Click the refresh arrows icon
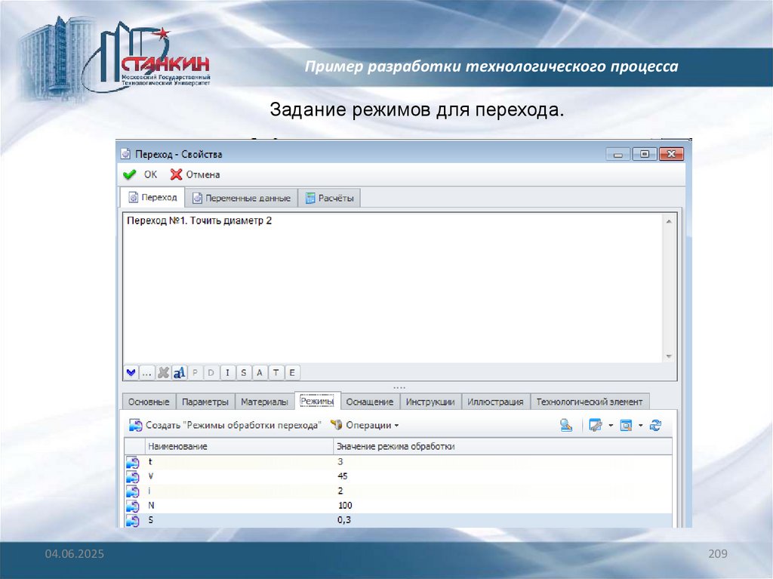773x579 pixels. [x=655, y=425]
